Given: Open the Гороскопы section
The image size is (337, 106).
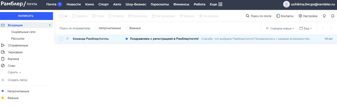Looking at the screenshot, I should pyautogui.click(x=160, y=4).
